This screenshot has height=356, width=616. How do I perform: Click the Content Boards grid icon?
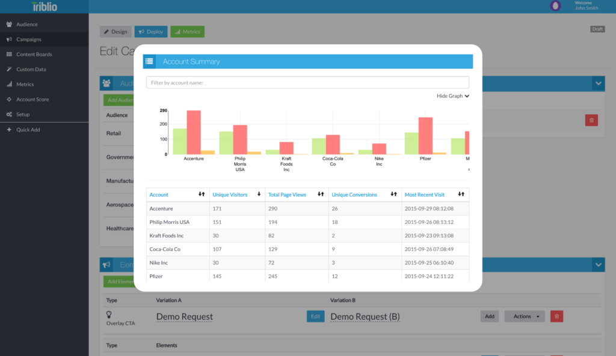(9, 54)
